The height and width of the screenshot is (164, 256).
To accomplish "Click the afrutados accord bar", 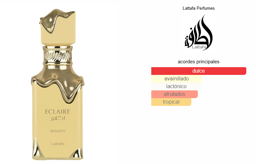I will 174,94.
